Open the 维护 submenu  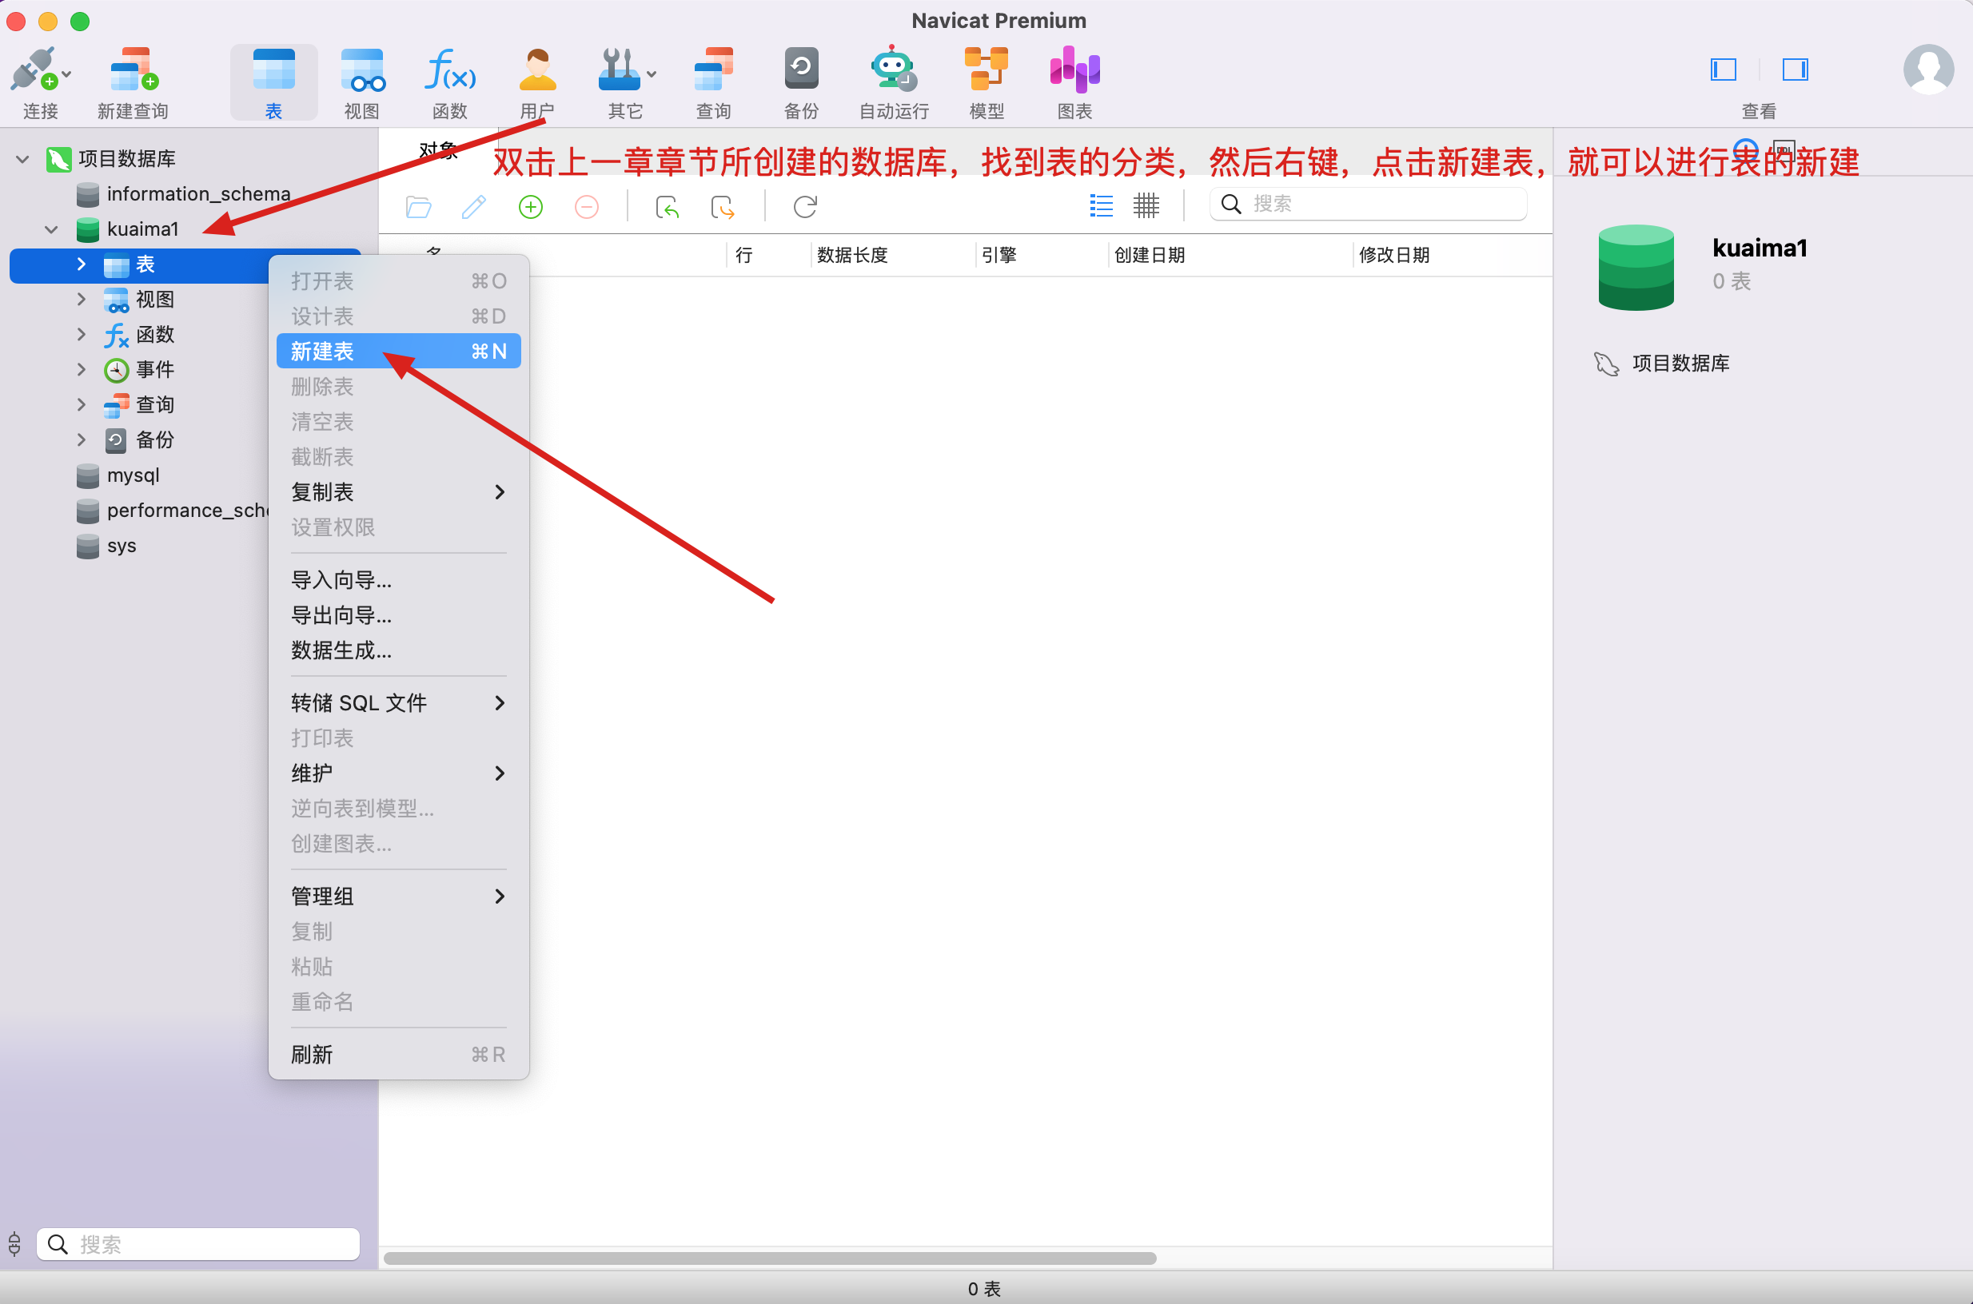[399, 773]
